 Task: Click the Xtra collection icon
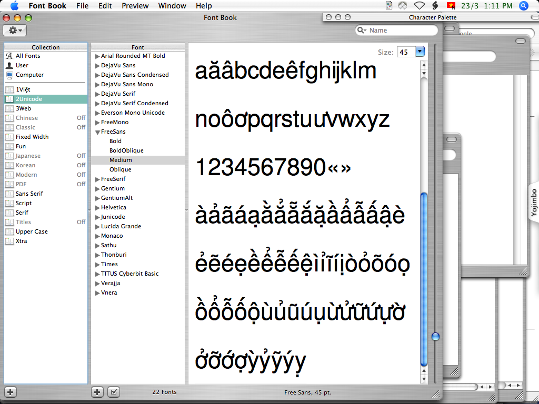[x=9, y=241]
